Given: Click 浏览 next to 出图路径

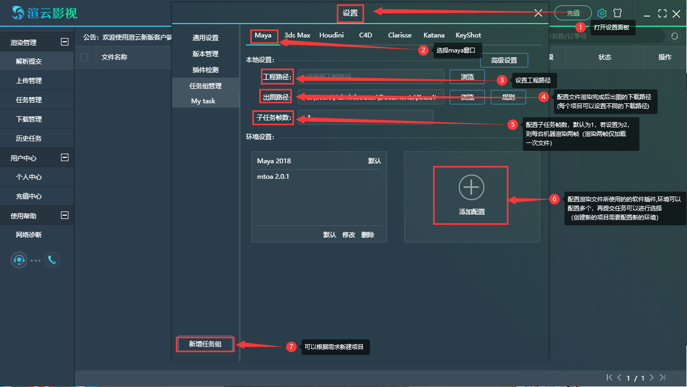Looking at the screenshot, I should (467, 97).
